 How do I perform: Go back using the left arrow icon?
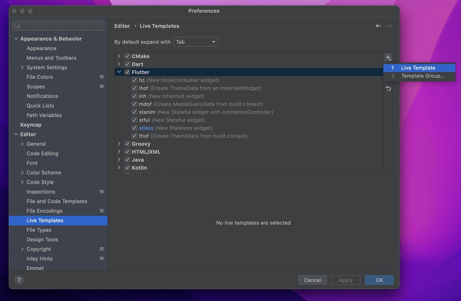click(378, 26)
